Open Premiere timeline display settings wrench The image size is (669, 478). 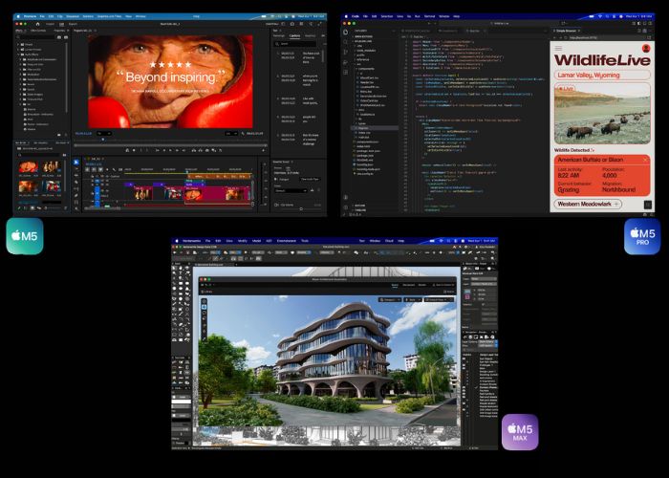[114, 170]
